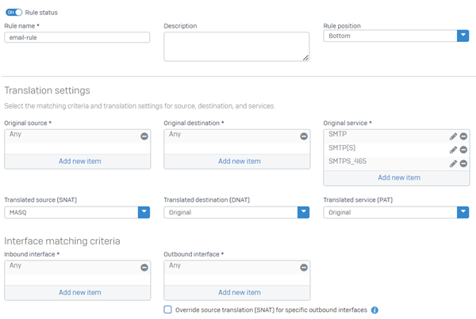Toggle the Rule status switch off
The width and height of the screenshot is (476, 319).
[13, 13]
